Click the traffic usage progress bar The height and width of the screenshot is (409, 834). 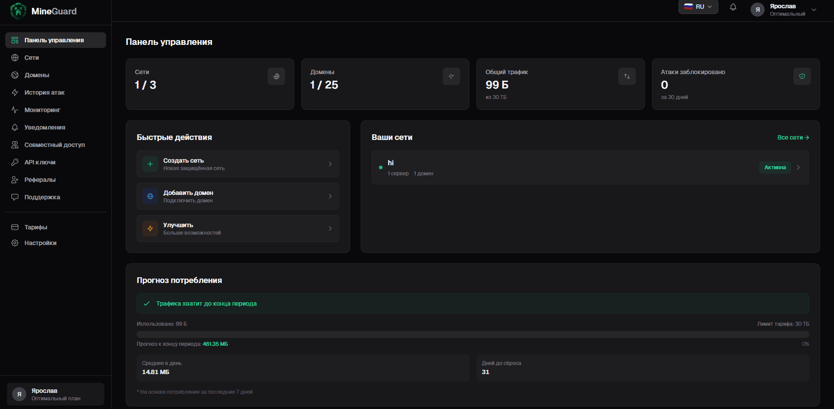(472, 334)
